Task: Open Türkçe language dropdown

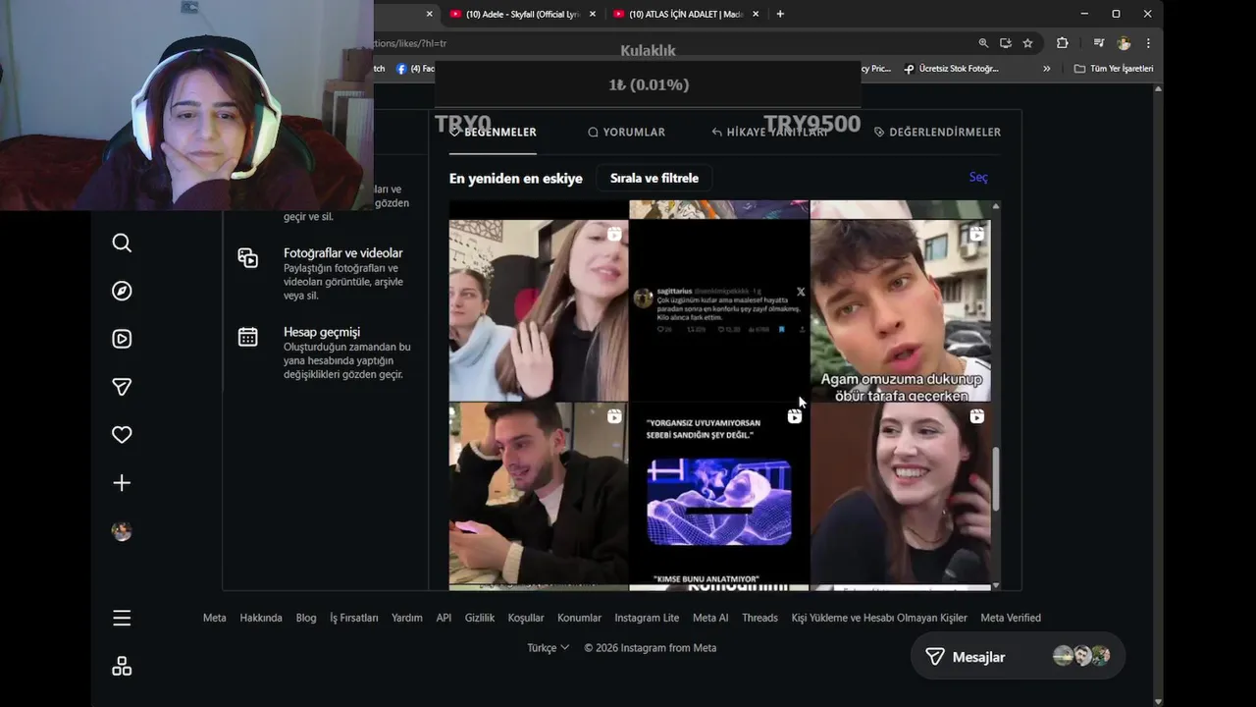Action: (548, 648)
